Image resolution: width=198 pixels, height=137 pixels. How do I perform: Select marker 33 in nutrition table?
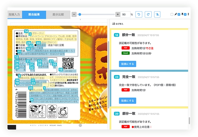pyautogui.click(x=40, y=61)
